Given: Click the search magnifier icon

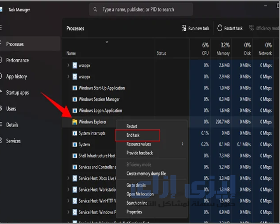Looking at the screenshot, I should click(x=95, y=9).
